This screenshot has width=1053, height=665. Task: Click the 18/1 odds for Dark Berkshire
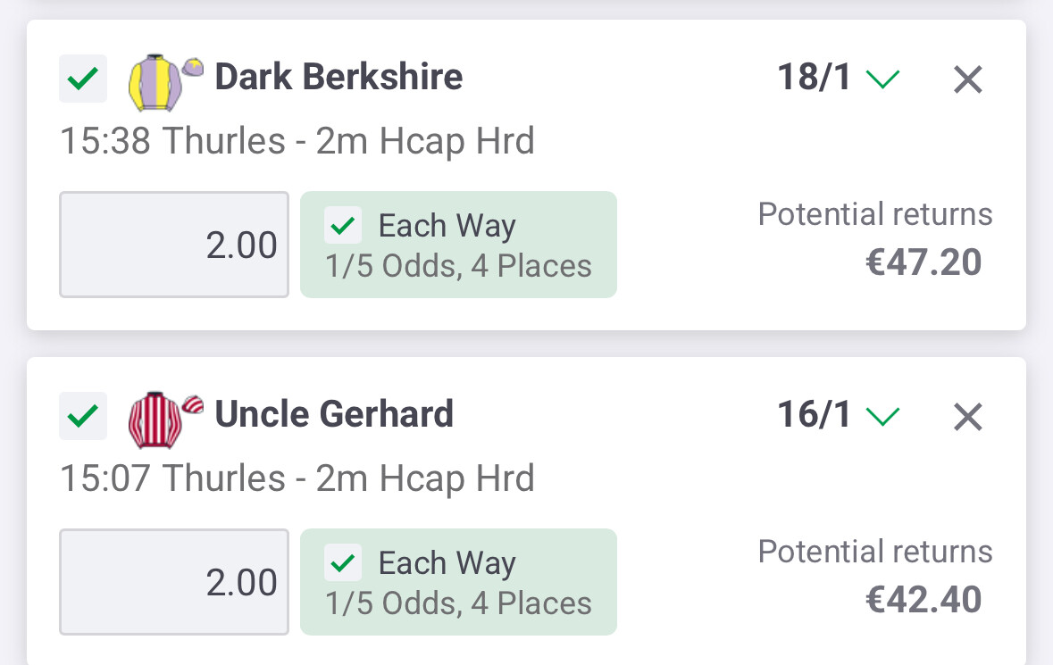point(815,79)
